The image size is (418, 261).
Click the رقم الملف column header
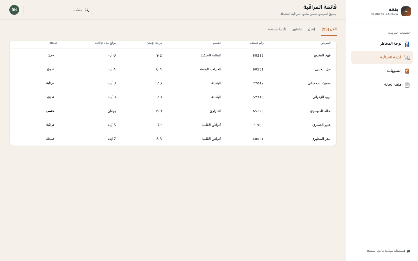point(257,43)
